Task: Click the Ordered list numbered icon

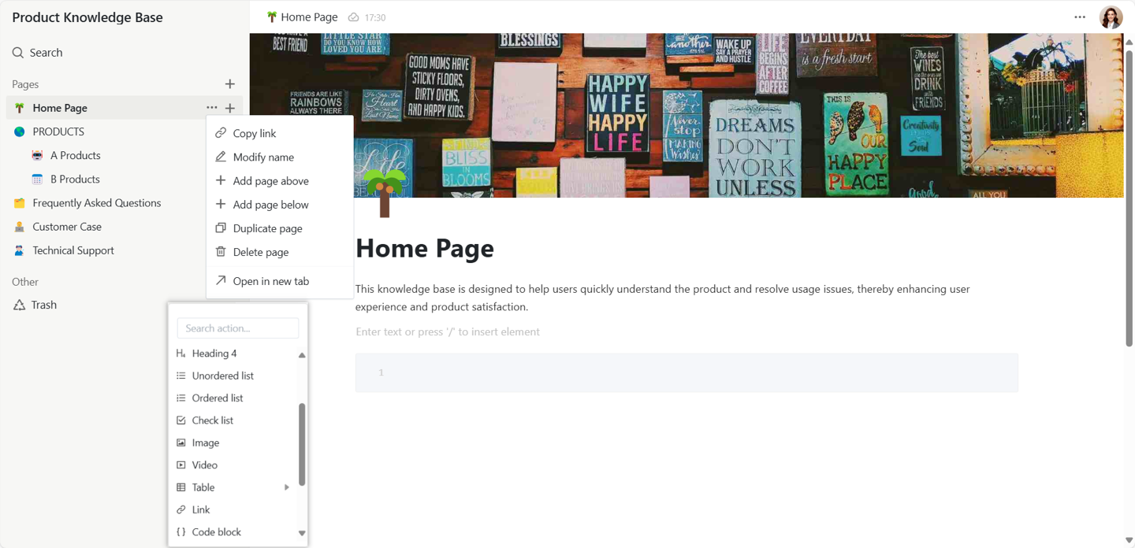Action: (181, 398)
